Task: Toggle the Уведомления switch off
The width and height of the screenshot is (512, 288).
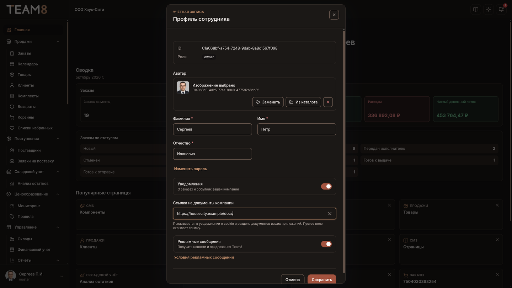Action: coord(326,186)
